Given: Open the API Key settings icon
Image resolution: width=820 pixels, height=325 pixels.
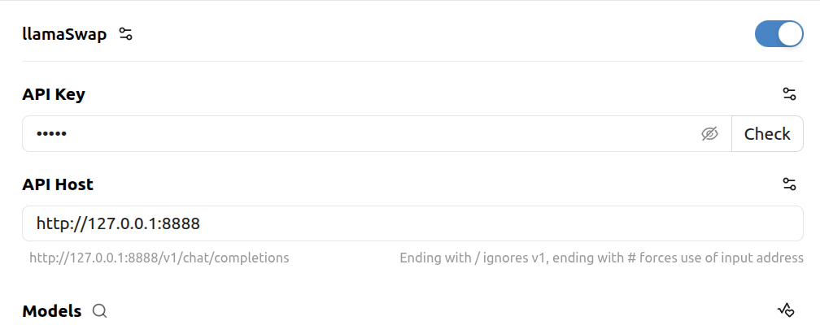Looking at the screenshot, I should tap(789, 94).
